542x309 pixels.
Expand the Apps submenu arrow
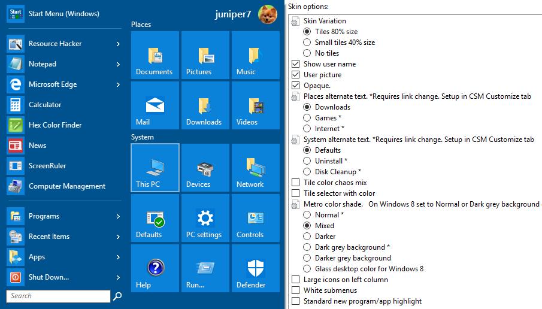tap(118, 257)
